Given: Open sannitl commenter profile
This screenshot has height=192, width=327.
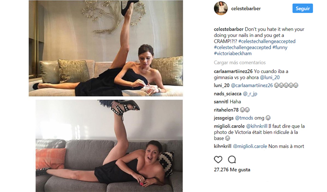Looking at the screenshot, I should [x=221, y=102].
